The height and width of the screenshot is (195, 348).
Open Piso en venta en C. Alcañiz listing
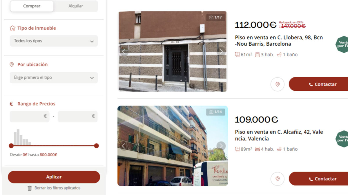[x=279, y=135]
